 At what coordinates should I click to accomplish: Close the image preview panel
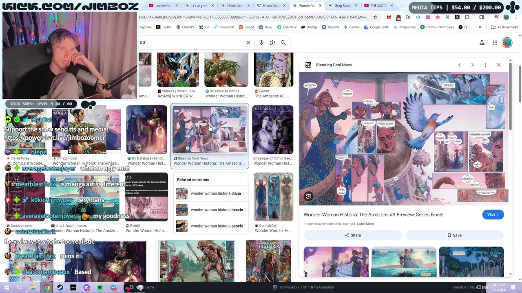click(x=498, y=65)
